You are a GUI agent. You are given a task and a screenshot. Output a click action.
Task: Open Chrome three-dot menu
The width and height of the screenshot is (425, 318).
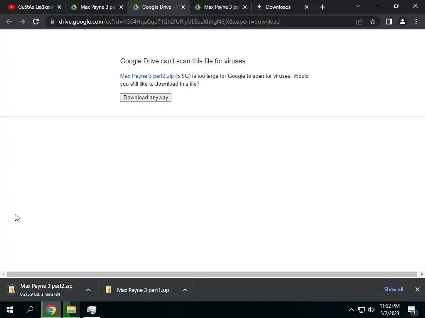click(416, 22)
